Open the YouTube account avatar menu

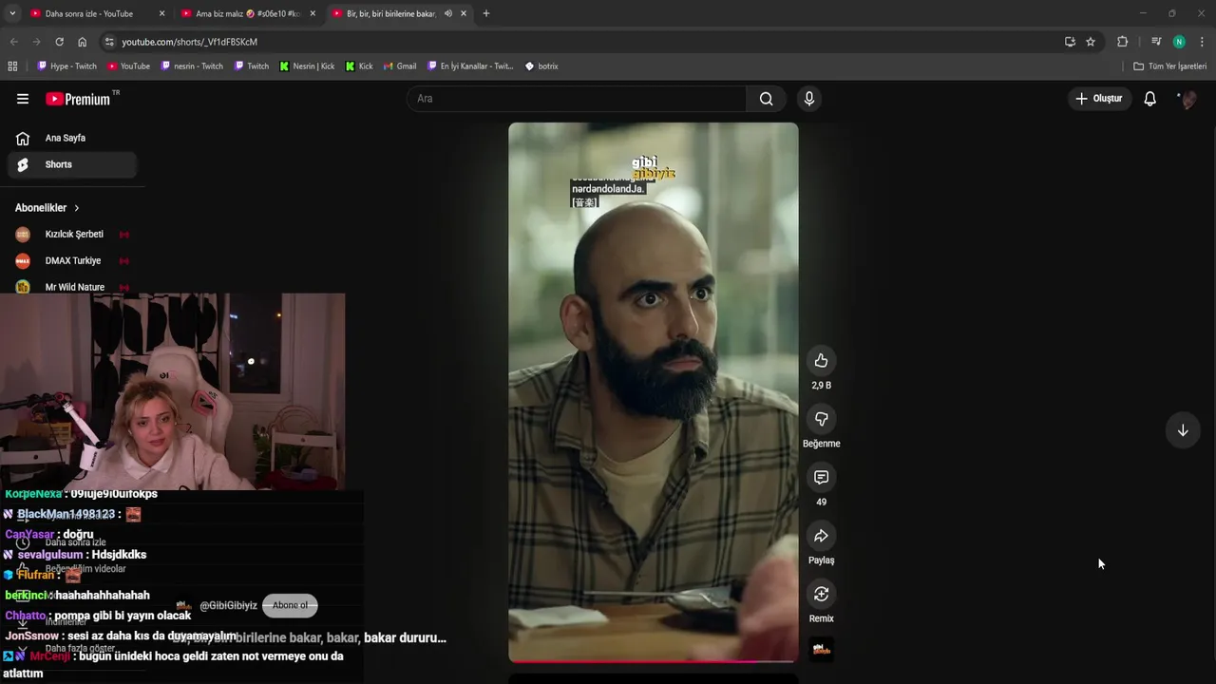tap(1187, 99)
